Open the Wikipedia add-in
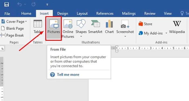189x101 pixels. pos(177,27)
